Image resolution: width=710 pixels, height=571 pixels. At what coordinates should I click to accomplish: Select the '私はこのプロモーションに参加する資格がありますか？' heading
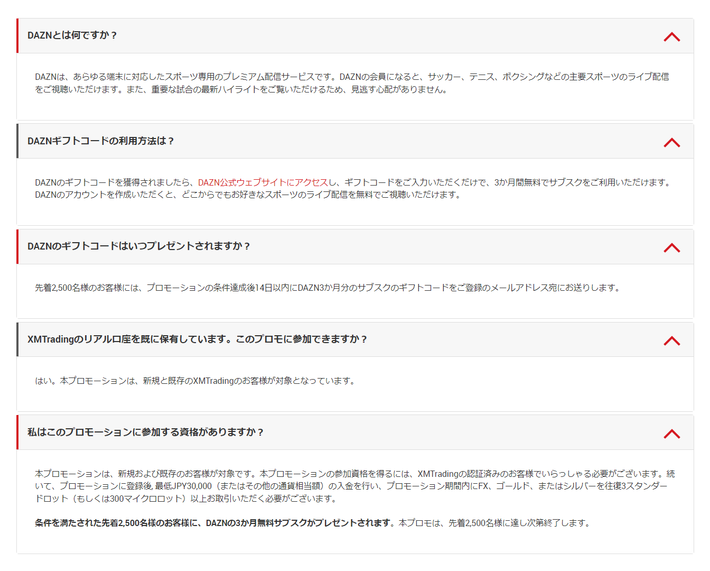click(x=146, y=432)
